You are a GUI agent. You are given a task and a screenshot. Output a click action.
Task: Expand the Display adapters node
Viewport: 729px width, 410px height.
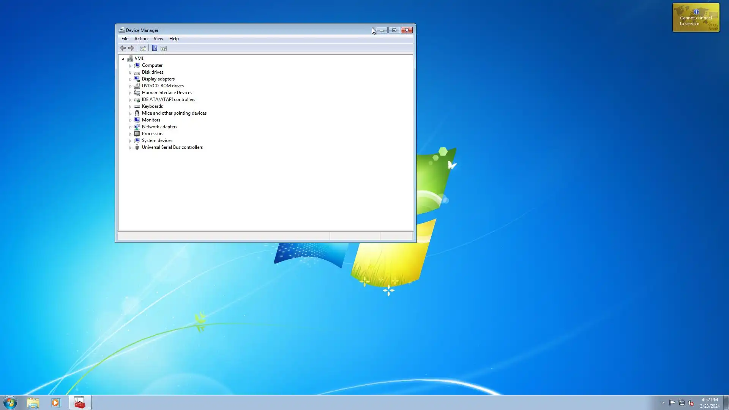tap(130, 79)
